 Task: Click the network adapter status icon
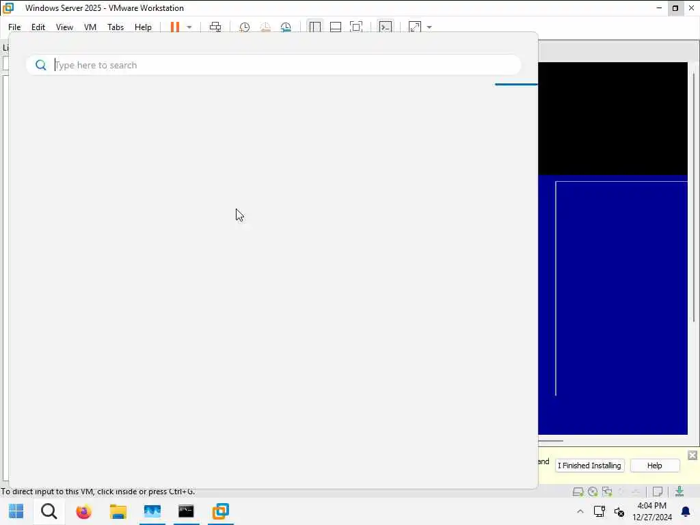point(607,492)
